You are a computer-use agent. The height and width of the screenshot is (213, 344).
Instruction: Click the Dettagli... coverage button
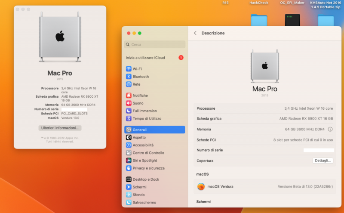(322, 161)
